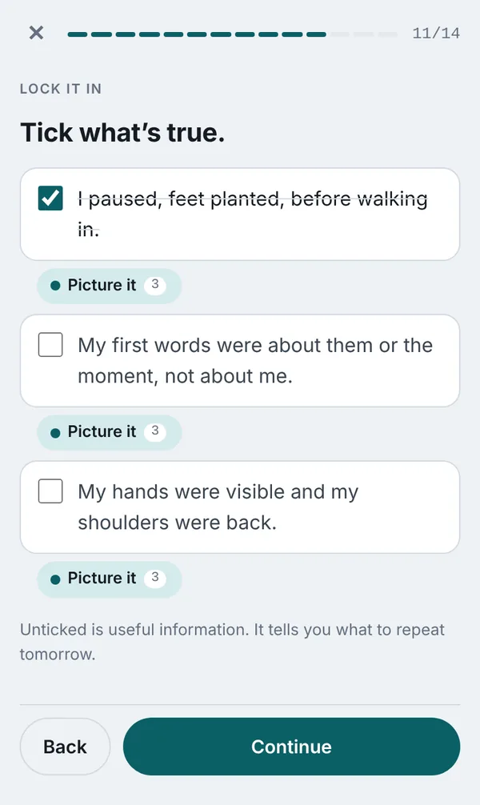
Task: Click the Continue button
Action: [x=291, y=747]
